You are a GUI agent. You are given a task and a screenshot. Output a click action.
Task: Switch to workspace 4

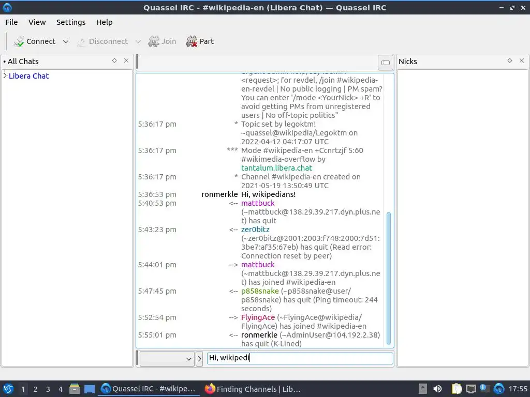(61, 389)
